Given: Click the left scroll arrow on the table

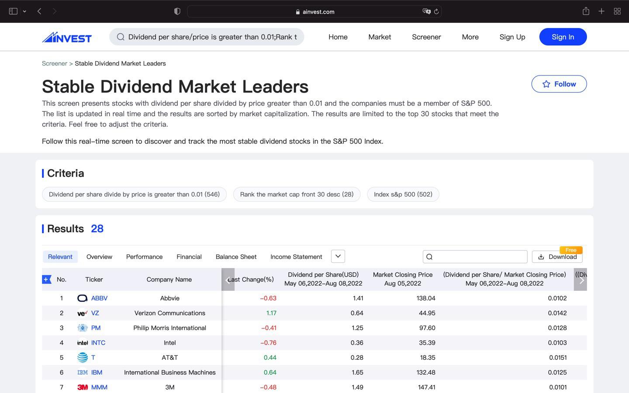Looking at the screenshot, I should (228, 280).
